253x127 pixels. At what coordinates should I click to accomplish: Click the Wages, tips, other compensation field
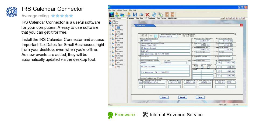pyautogui.click(x=203, y=41)
